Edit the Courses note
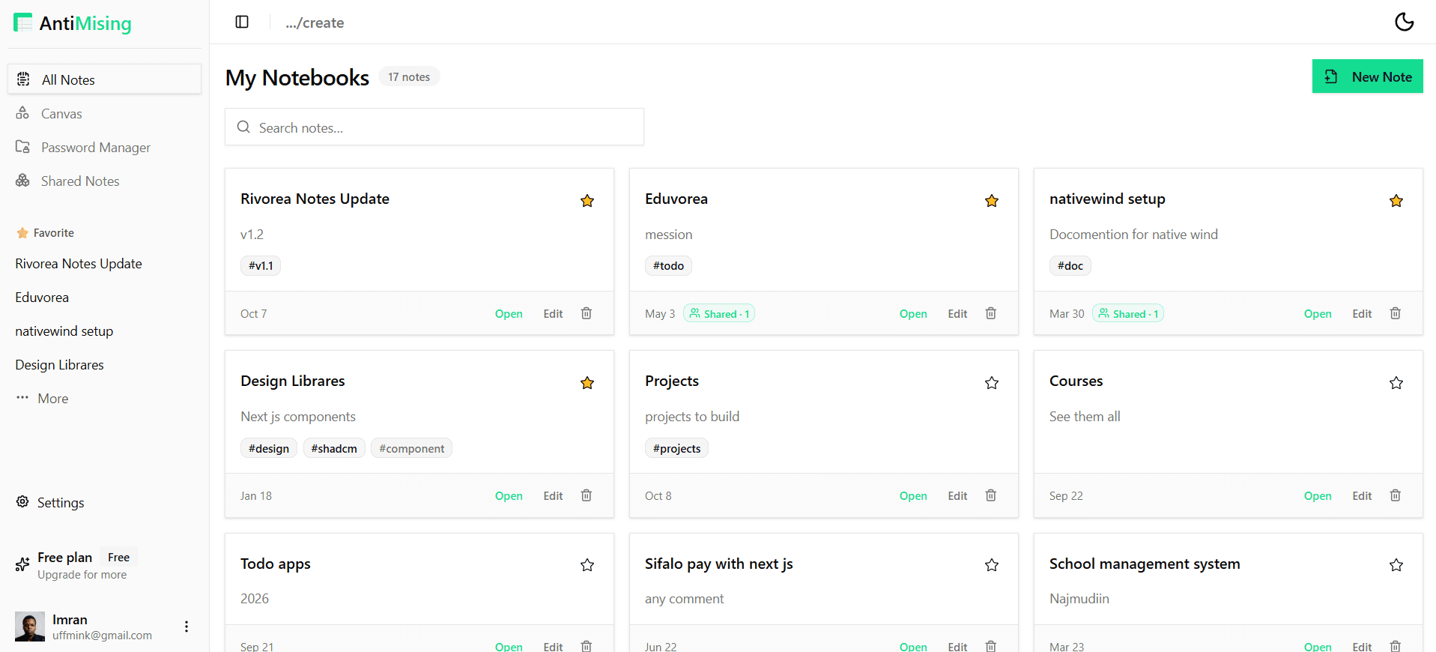 point(1362,496)
